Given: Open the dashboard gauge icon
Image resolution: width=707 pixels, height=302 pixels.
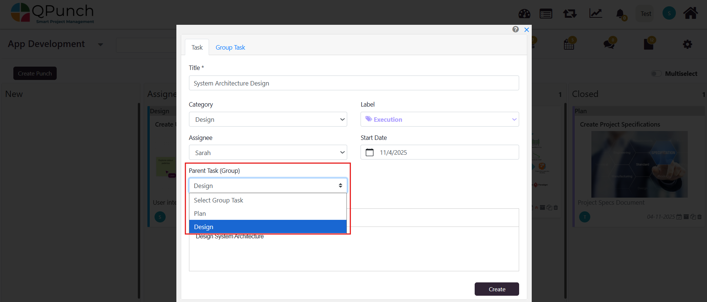Looking at the screenshot, I should pos(524,14).
